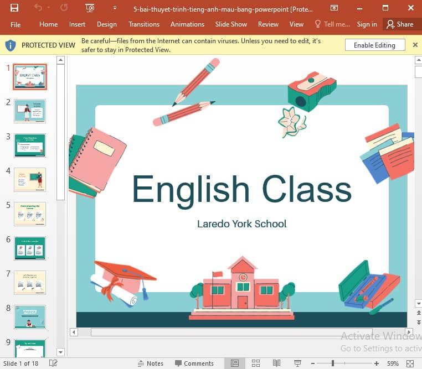Select slide 6 thumbnail
The image size is (422, 369).
coord(30,248)
